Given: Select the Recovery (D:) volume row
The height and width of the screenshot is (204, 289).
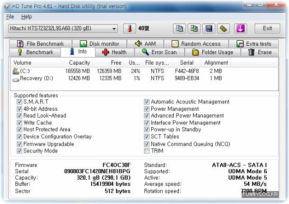Looking at the screenshot, I should (144, 78).
